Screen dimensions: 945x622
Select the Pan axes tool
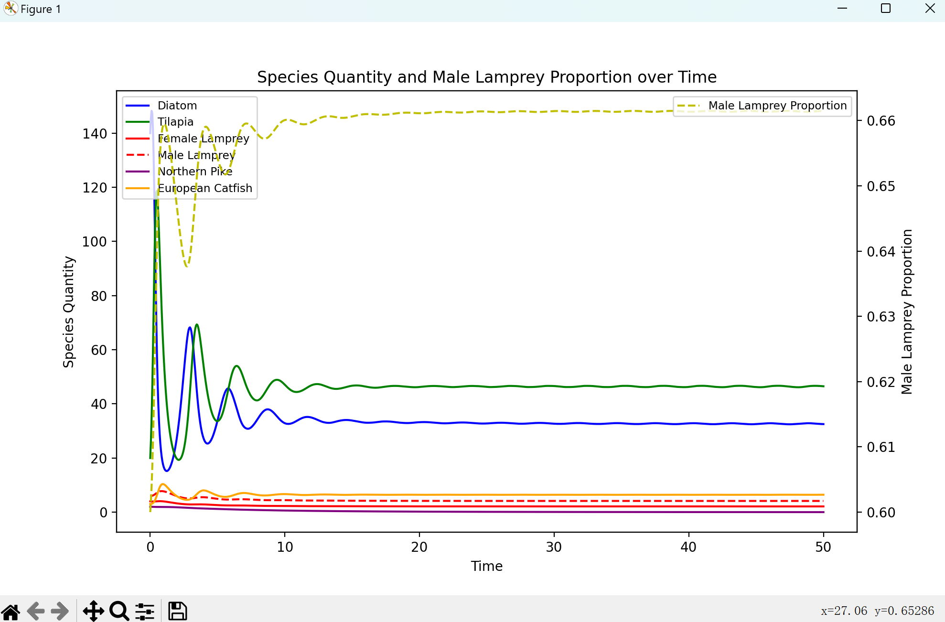point(93,611)
